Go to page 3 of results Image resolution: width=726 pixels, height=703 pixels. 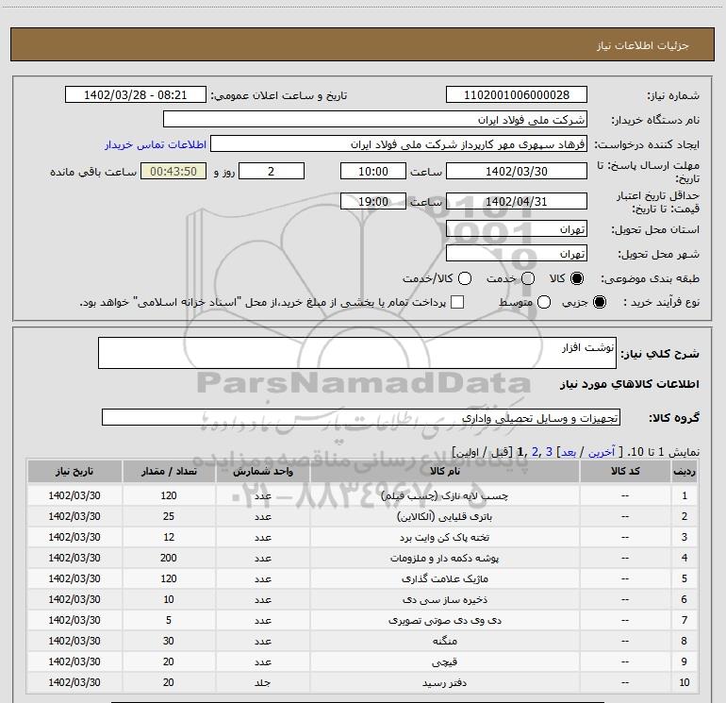click(x=549, y=451)
